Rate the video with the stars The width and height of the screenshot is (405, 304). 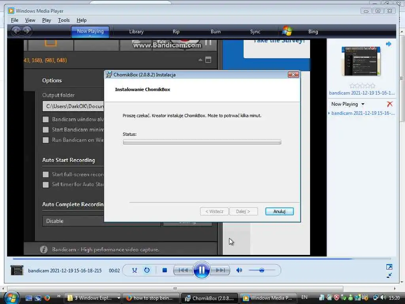pos(362,85)
